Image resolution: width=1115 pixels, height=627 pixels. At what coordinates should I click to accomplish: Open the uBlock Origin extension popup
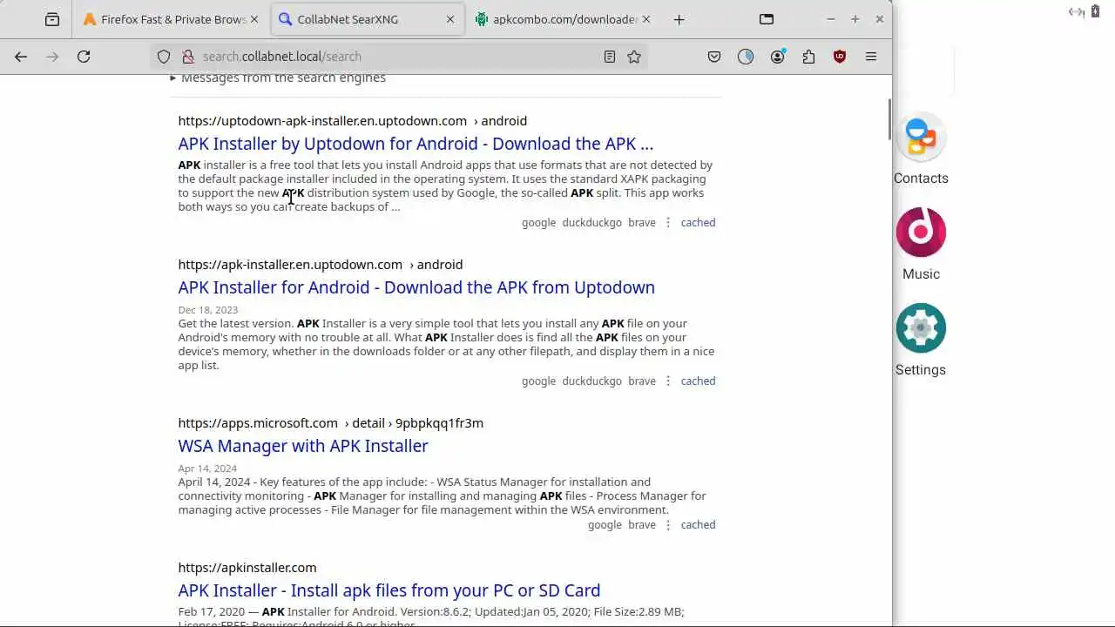point(840,57)
